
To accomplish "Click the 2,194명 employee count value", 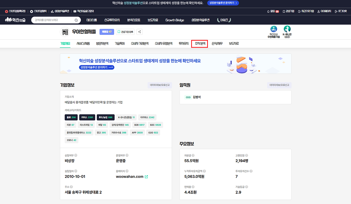I will pos(242,161).
